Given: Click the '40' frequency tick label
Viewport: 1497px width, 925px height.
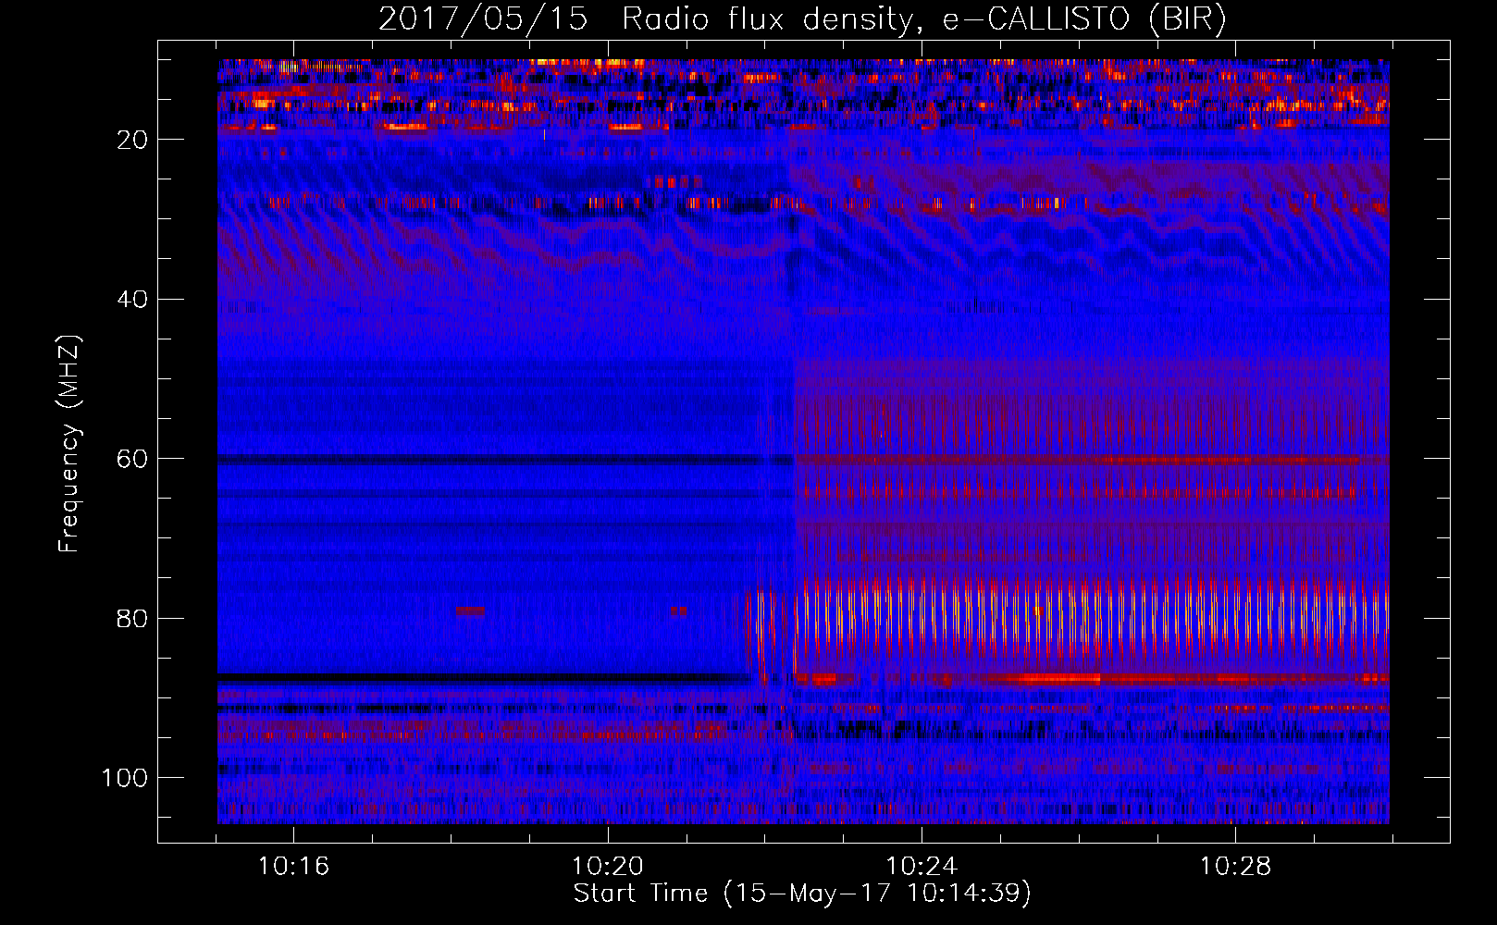Looking at the screenshot, I should (133, 300).
